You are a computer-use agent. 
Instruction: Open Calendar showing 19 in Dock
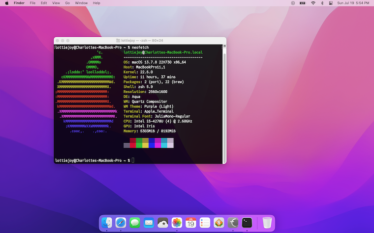(191, 223)
